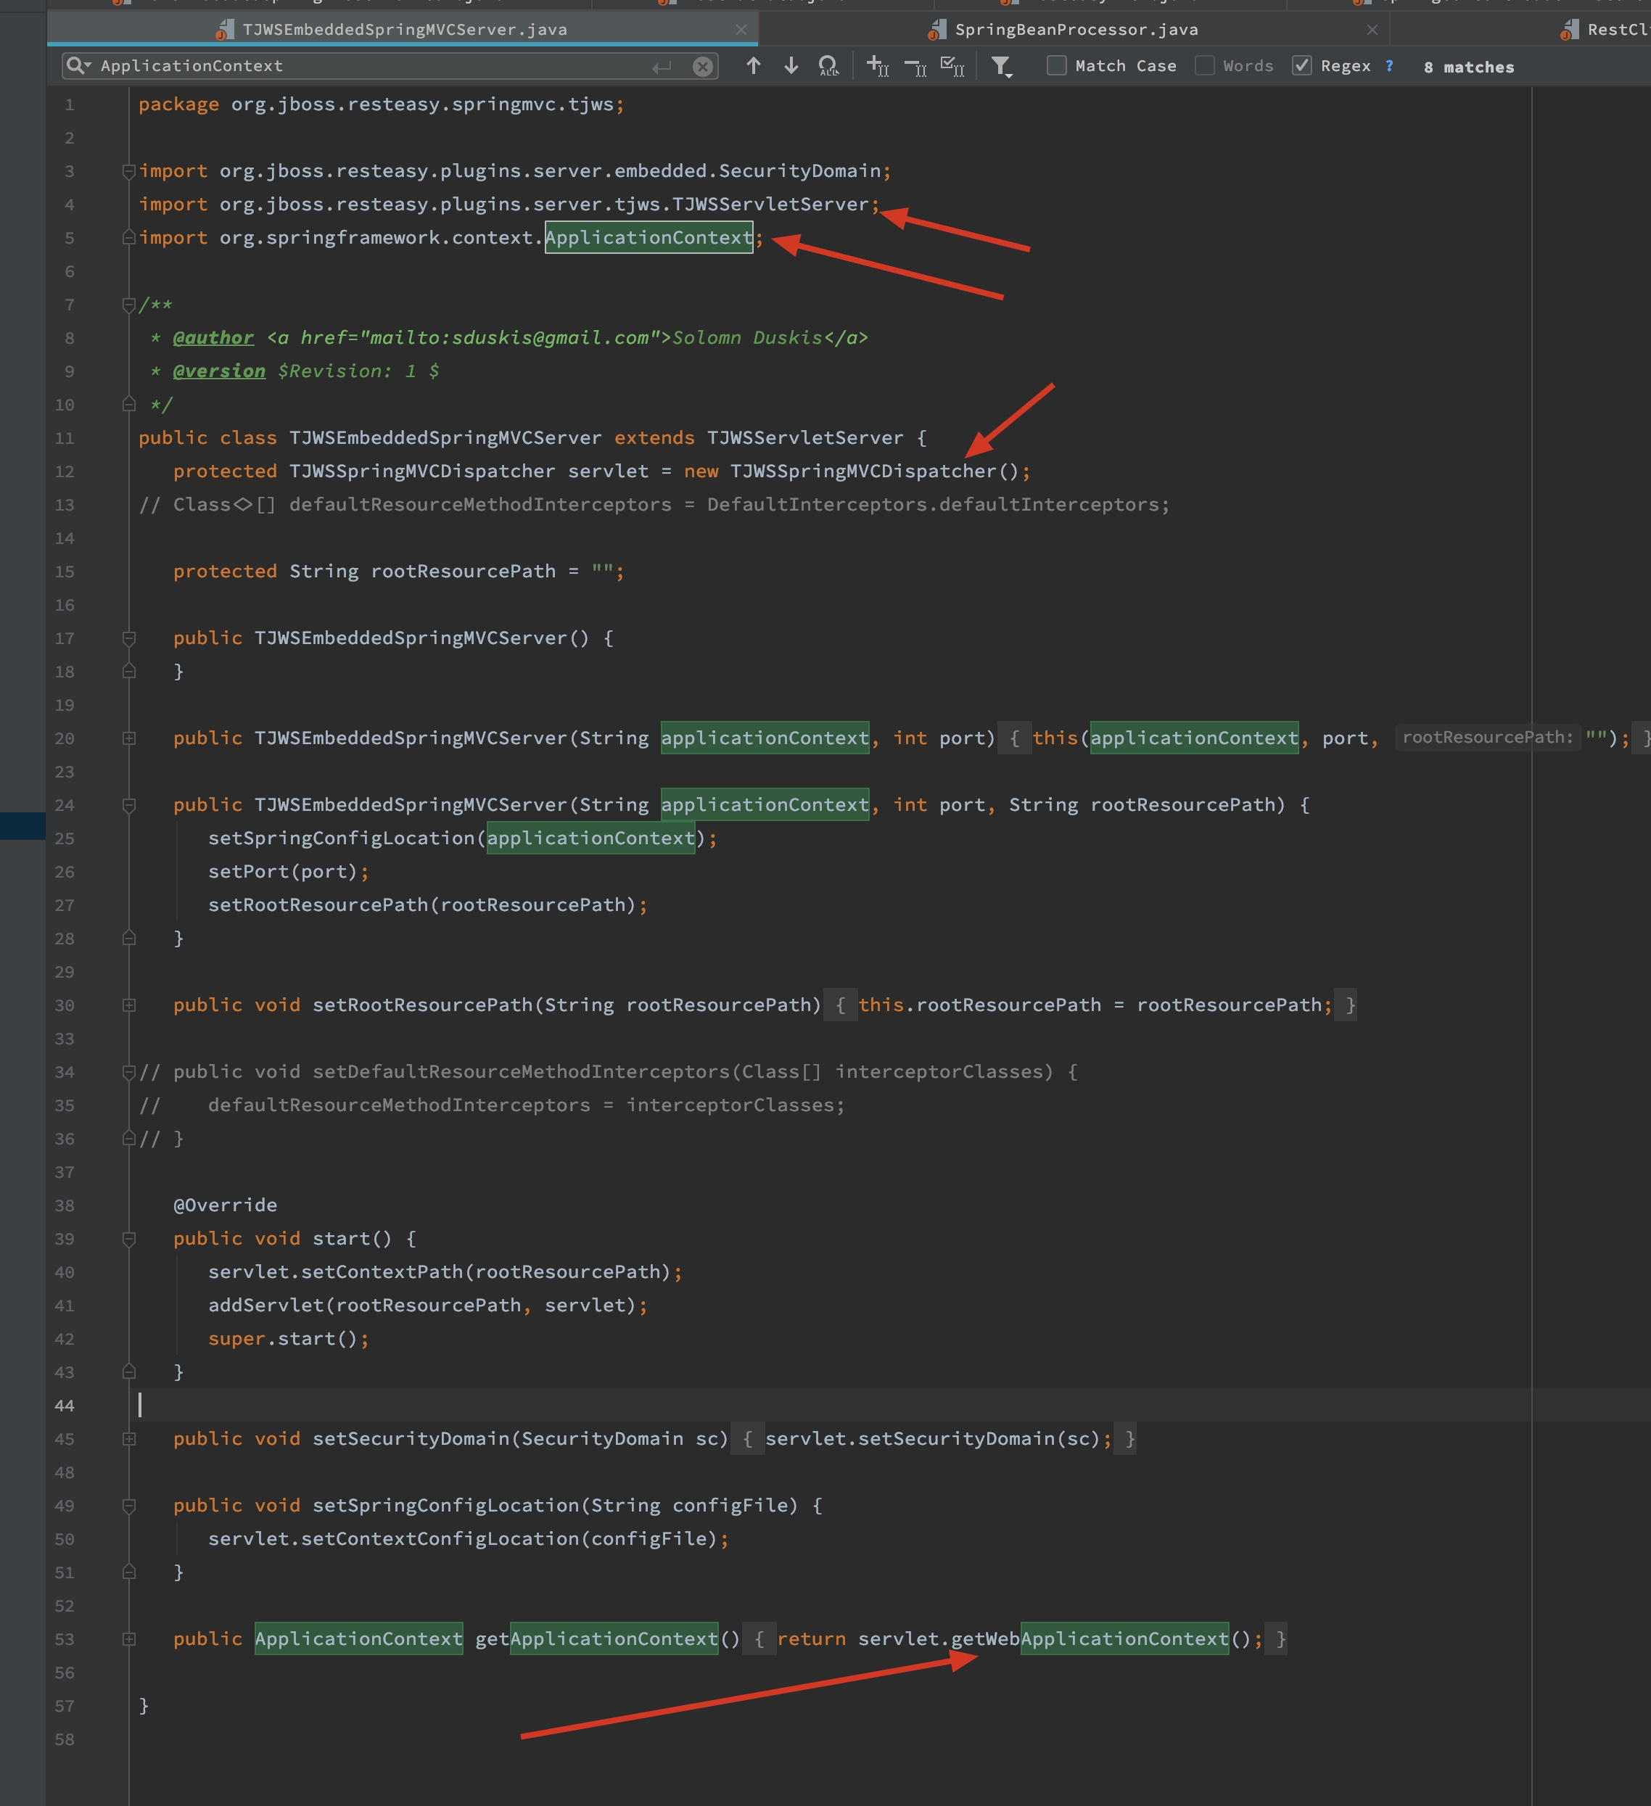Go to previous search occurrence arrow
This screenshot has width=1651, height=1806.
pyautogui.click(x=754, y=65)
